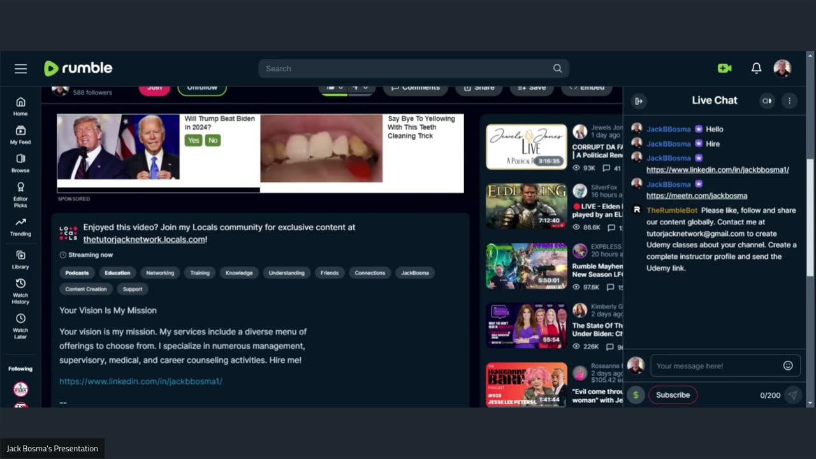Open Jewels Jones Live video thumbnail
Screen dimensions: 816x459
pos(527,147)
